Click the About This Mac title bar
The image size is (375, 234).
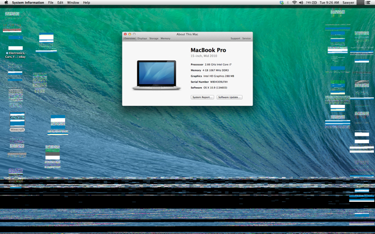(187, 34)
